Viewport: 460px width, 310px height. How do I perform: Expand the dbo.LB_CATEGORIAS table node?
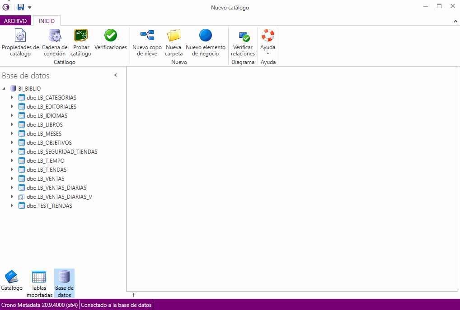[12, 98]
